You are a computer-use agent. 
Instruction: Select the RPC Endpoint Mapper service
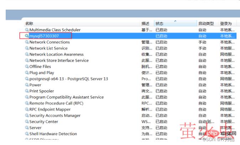pos(50,109)
